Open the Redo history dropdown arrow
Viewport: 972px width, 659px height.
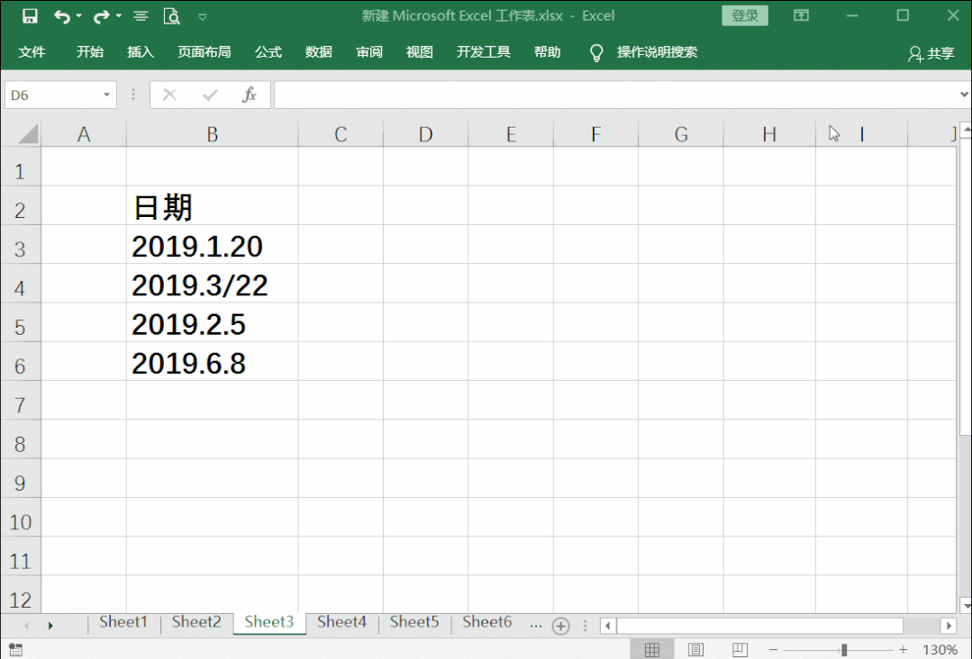118,16
